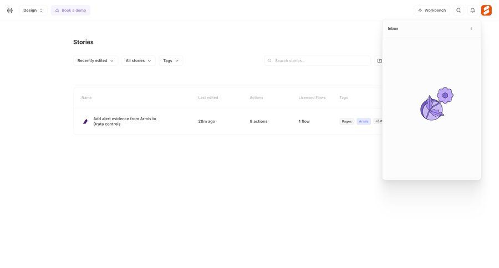Viewport: 499px width, 268px height.
Task: Open the Workbench button
Action: tap(432, 10)
